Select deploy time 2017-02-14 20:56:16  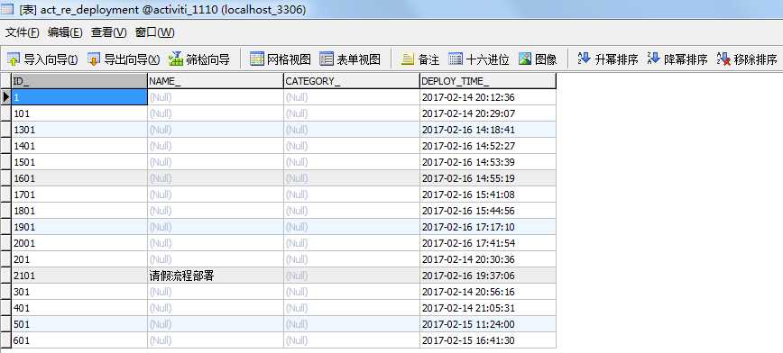pyautogui.click(x=488, y=292)
